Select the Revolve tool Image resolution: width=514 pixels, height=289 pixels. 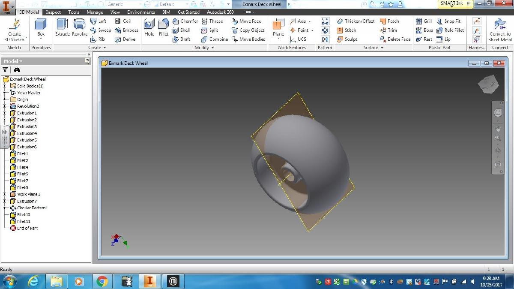(x=80, y=27)
